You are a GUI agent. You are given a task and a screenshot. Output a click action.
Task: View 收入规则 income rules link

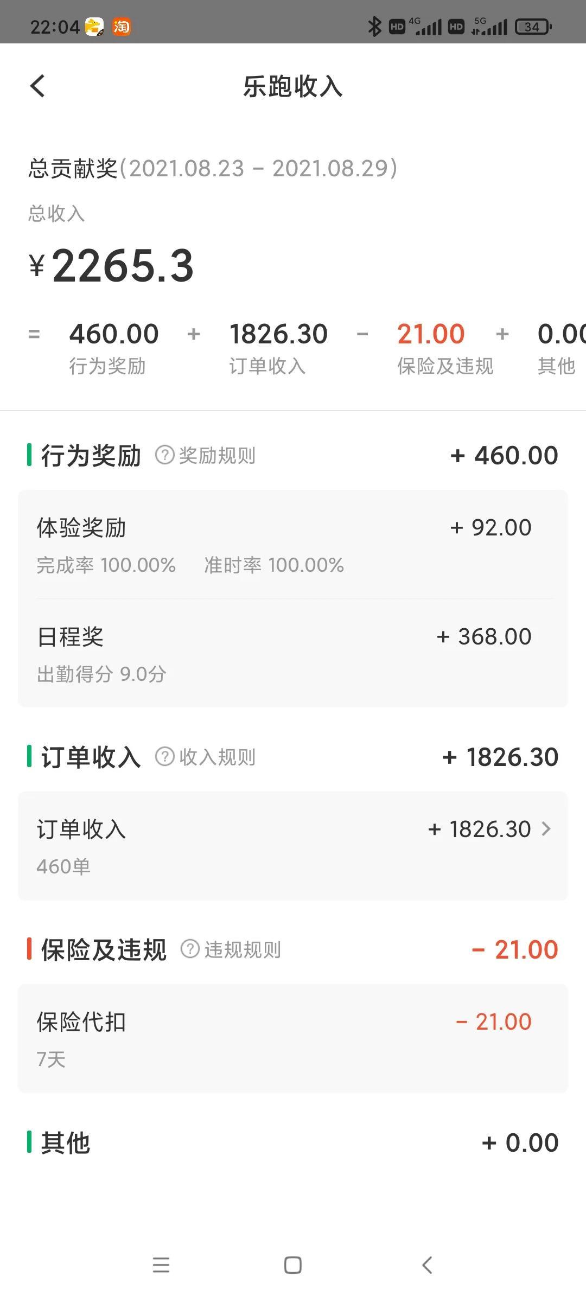pyautogui.click(x=217, y=757)
